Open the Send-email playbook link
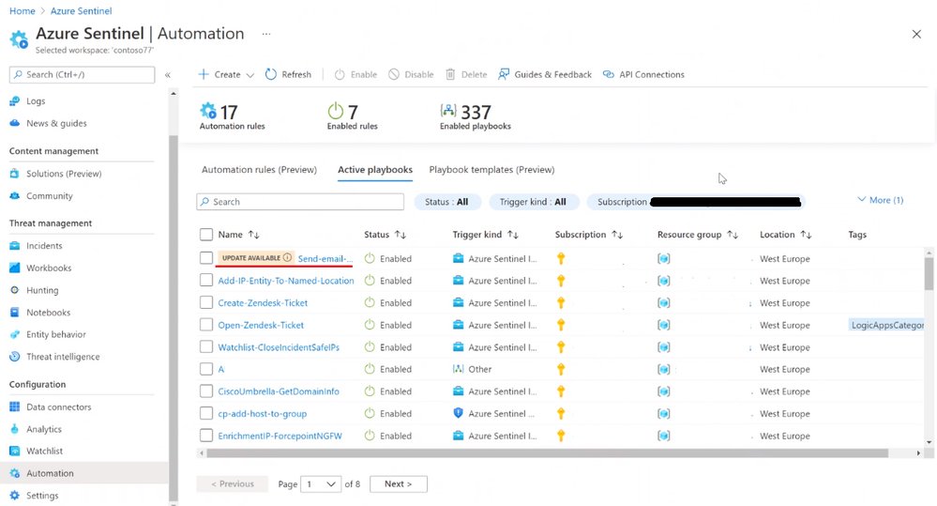 pos(325,258)
